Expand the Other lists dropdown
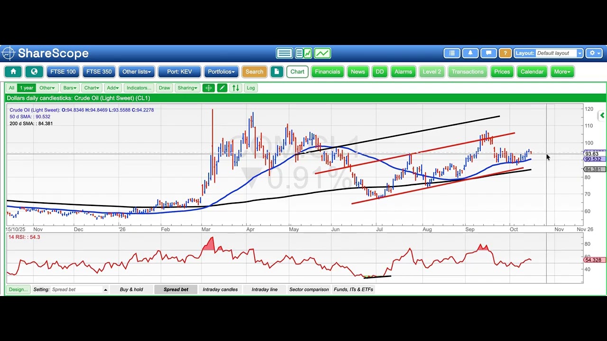This screenshot has height=341, width=607. click(x=137, y=72)
